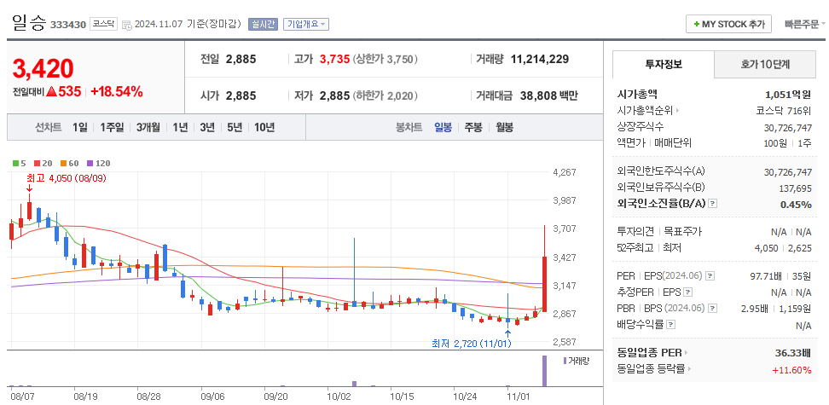Select the 5년 line chart period
Image resolution: width=829 pixels, height=405 pixels.
pos(235,127)
